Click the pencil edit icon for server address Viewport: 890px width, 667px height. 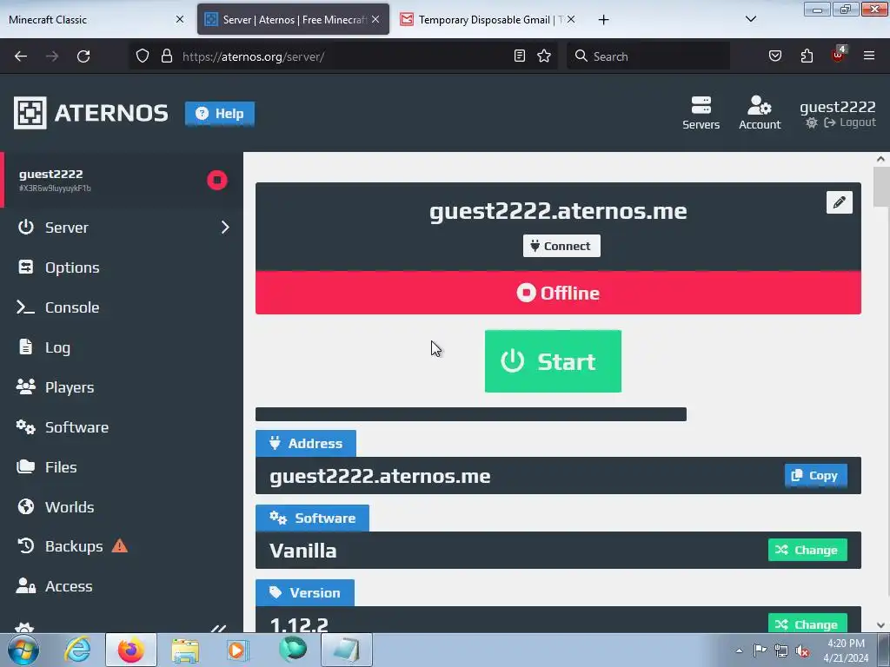pyautogui.click(x=839, y=201)
